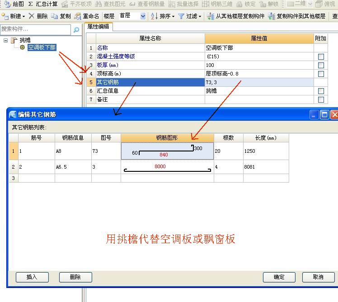This screenshot has height=302, width=338.
Task: Click the 查找图元 binoculars icon
Action: click(x=99, y=4)
